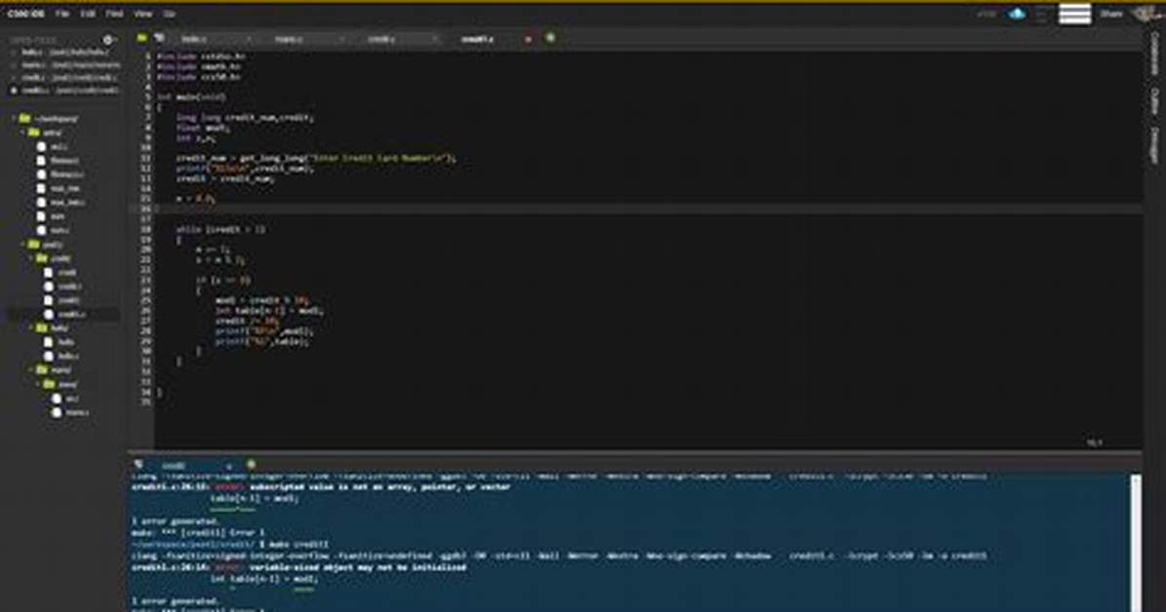Select highlighted credit1.c in the file tree
1166x612 pixels.
[63, 314]
